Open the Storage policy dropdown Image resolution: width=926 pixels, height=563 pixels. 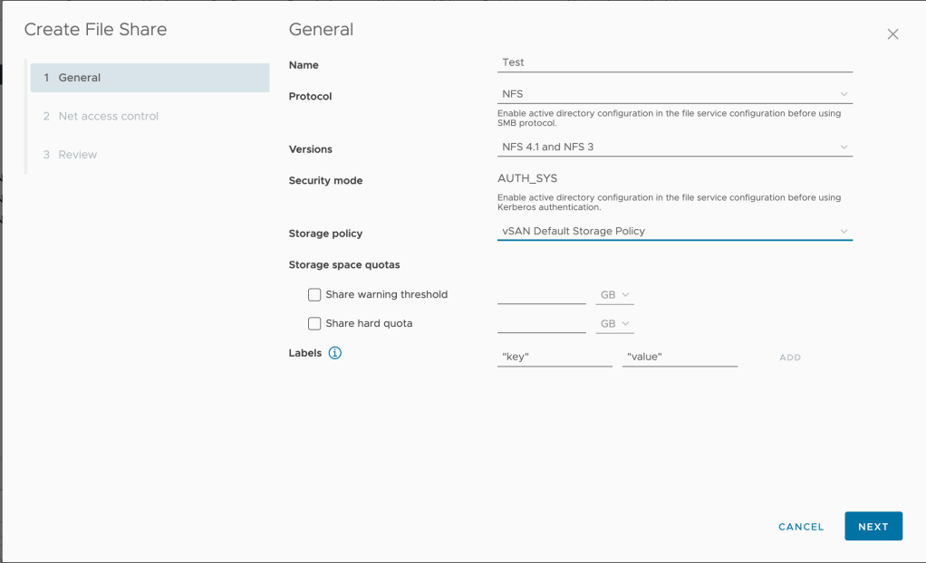coord(674,232)
